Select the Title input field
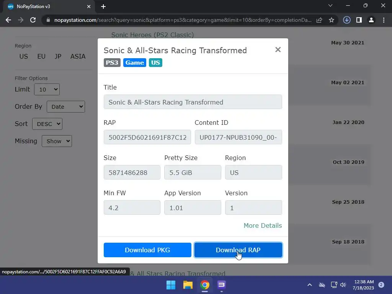The width and height of the screenshot is (392, 294). pos(193,102)
